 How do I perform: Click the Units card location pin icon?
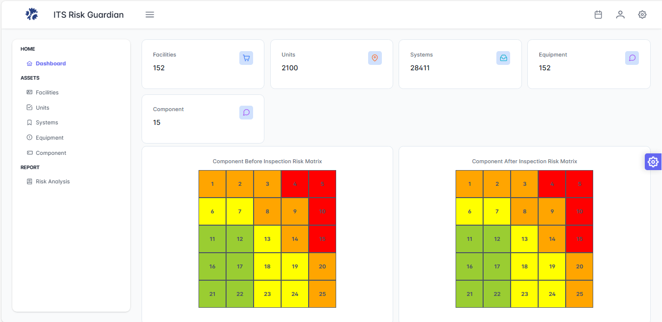[x=374, y=58]
